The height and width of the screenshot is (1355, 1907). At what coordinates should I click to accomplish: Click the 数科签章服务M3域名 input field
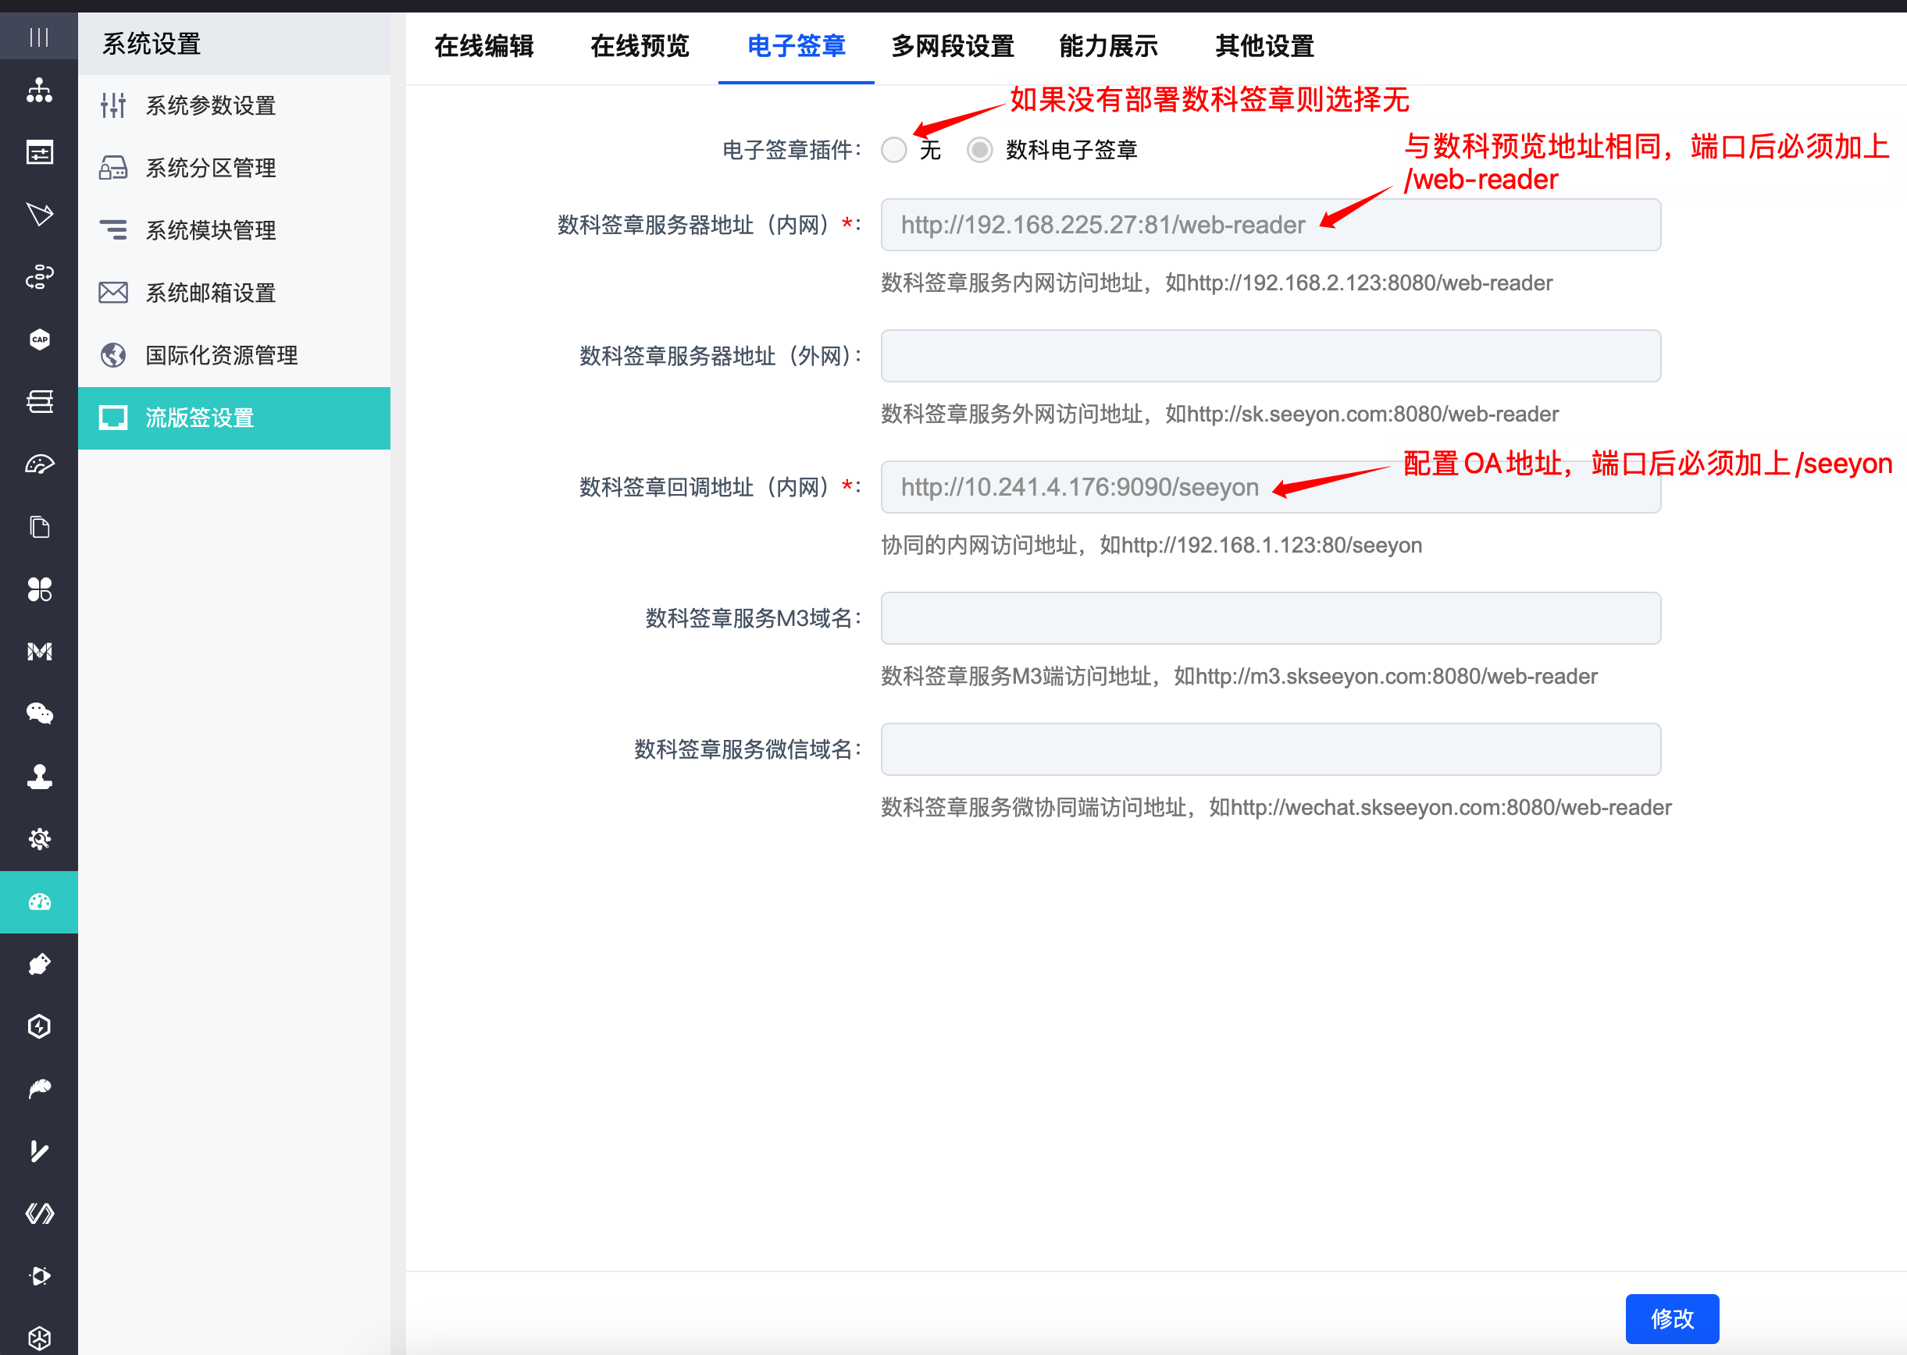click(x=1271, y=618)
